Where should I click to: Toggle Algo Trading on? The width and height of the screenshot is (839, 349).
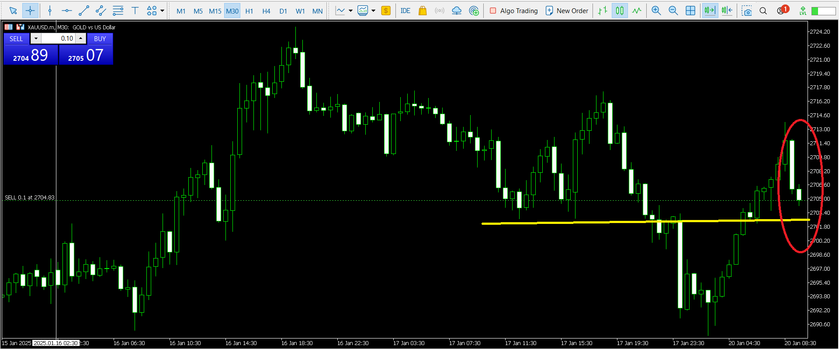[513, 10]
